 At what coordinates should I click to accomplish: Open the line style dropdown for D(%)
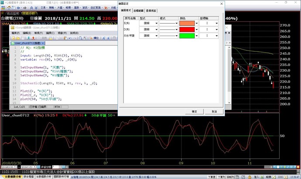tap(177, 30)
